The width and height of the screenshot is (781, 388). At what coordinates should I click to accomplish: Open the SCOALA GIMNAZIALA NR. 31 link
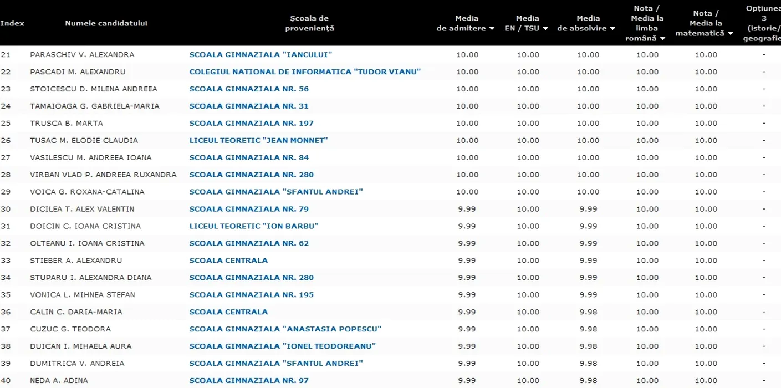249,106
